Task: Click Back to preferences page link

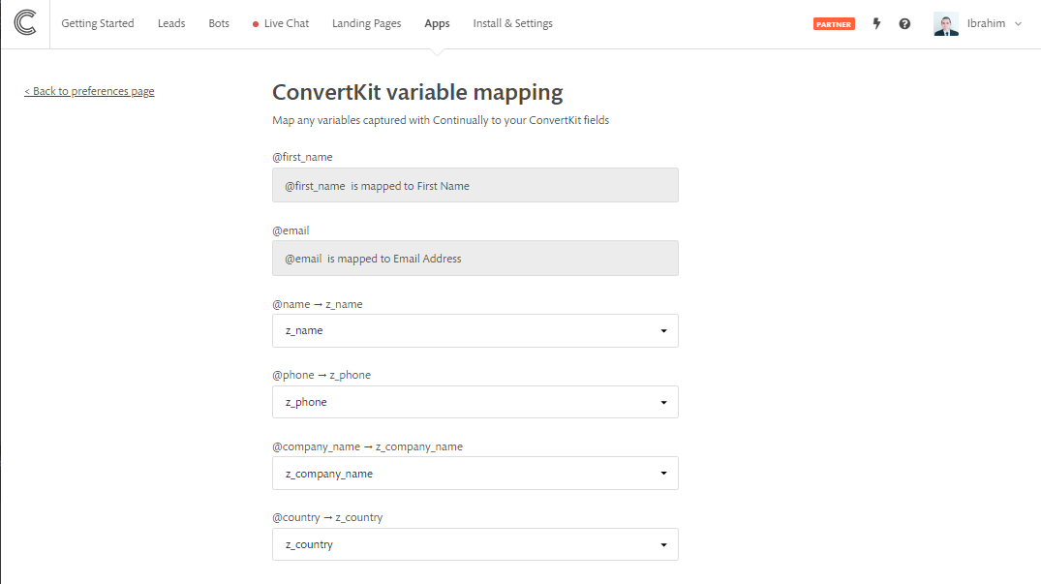Action: click(89, 91)
